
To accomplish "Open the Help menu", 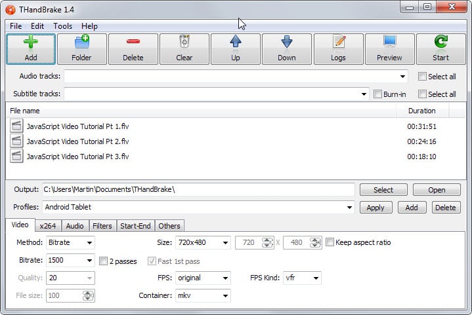I will [89, 26].
